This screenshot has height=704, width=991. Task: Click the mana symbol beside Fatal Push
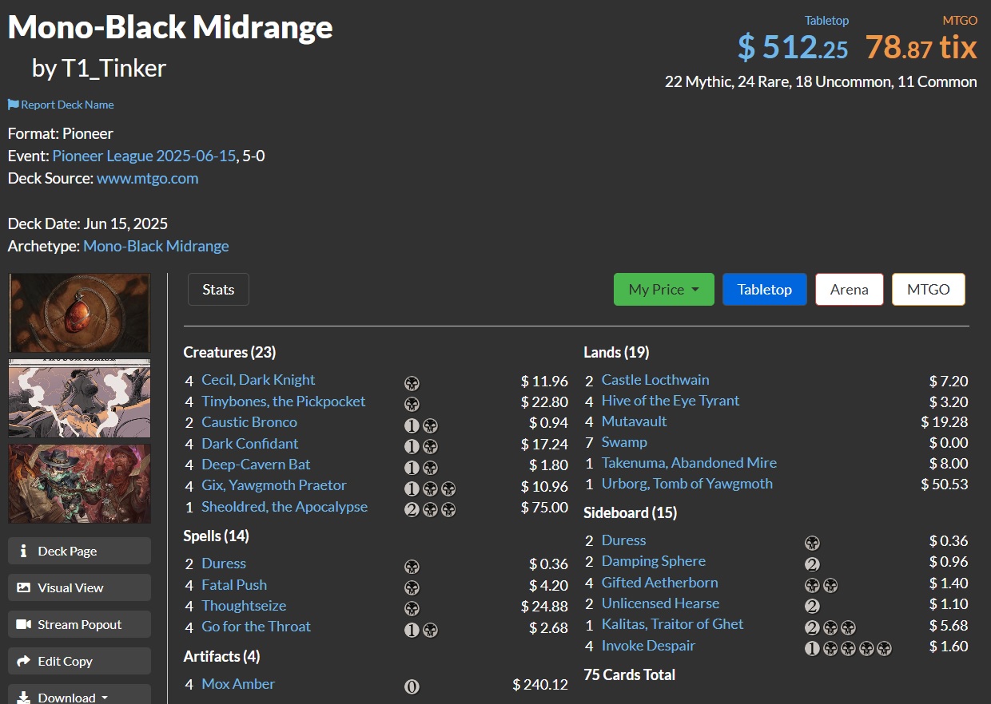click(x=412, y=587)
